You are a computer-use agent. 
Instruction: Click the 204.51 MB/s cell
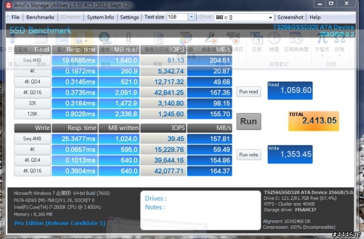[x=209, y=60]
